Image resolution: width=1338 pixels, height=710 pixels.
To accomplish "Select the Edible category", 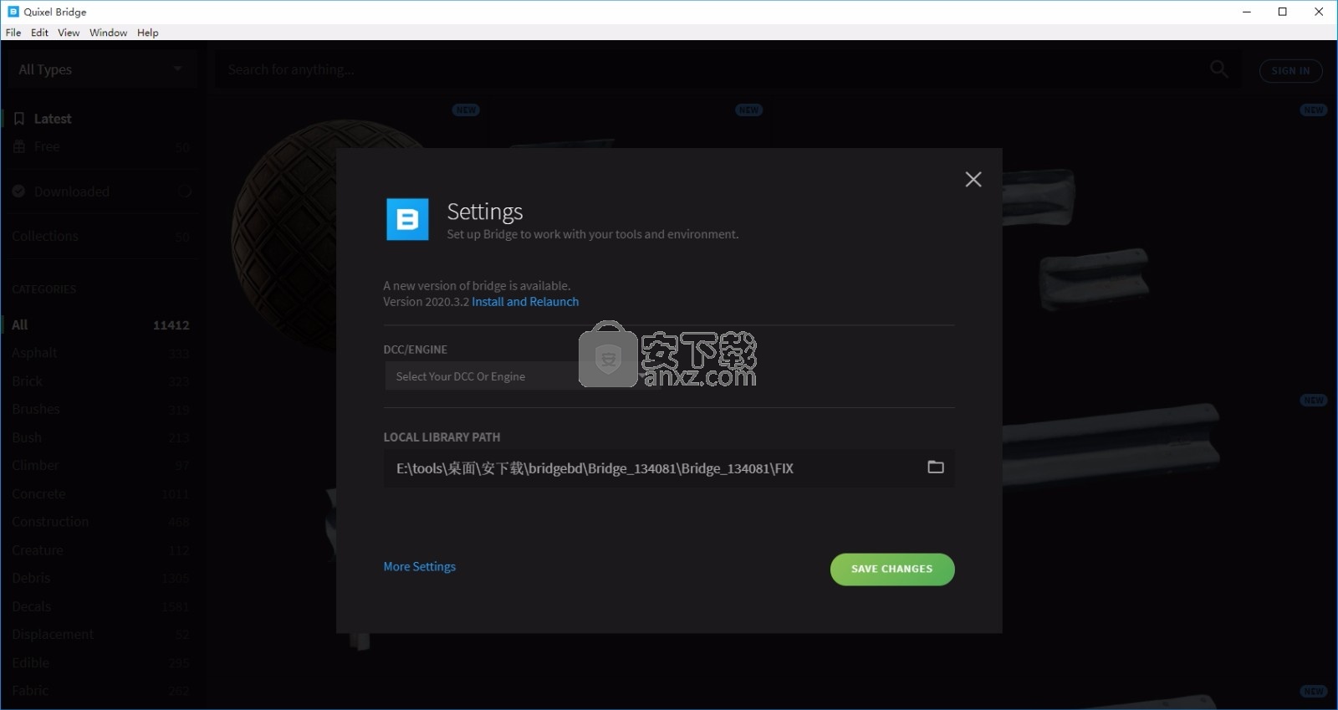I will 101,662.
